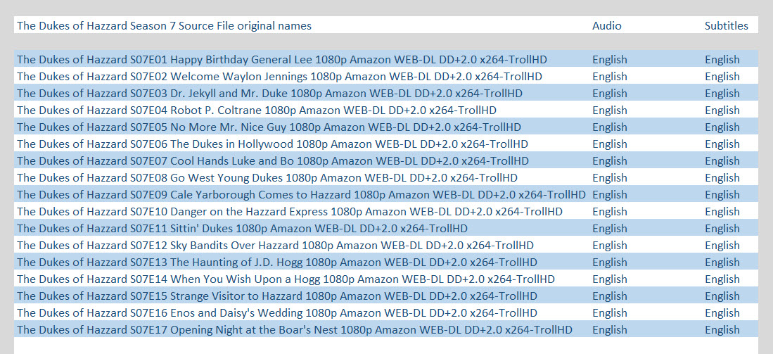
Task: Select the S07E16 Enos and Daisy's Wedding filename
Action: point(277,312)
